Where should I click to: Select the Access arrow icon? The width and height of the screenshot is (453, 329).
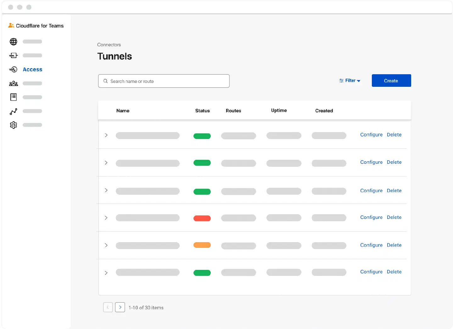(13, 70)
